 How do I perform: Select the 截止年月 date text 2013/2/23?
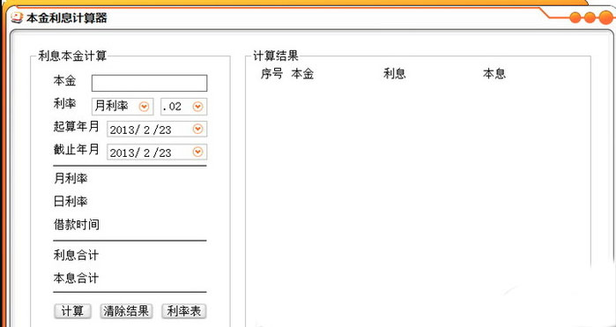(141, 152)
